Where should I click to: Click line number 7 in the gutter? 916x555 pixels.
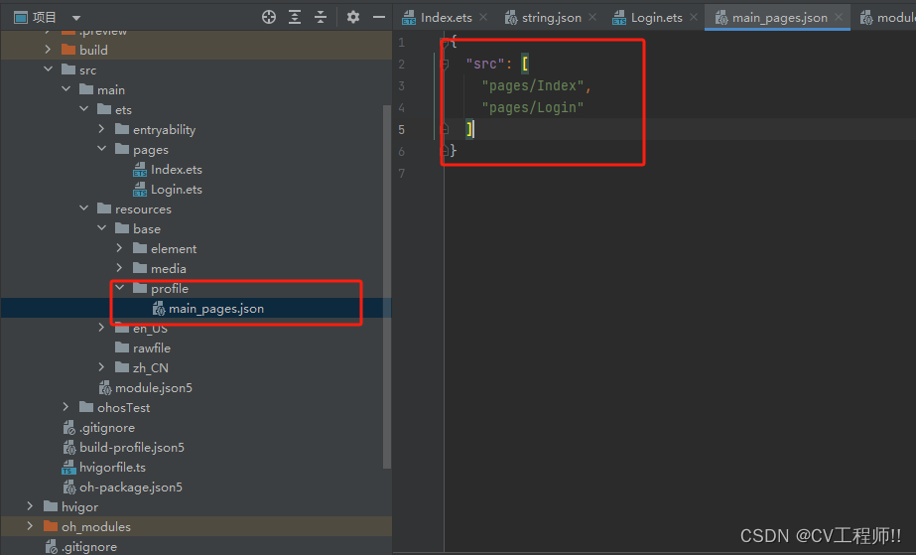click(x=401, y=174)
